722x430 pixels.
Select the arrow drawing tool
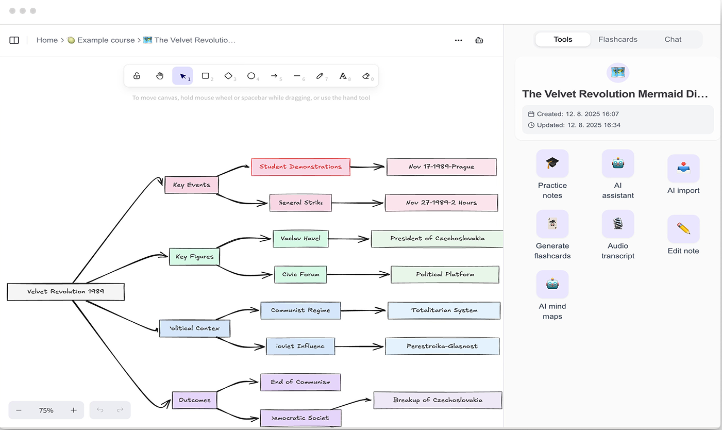pos(274,76)
